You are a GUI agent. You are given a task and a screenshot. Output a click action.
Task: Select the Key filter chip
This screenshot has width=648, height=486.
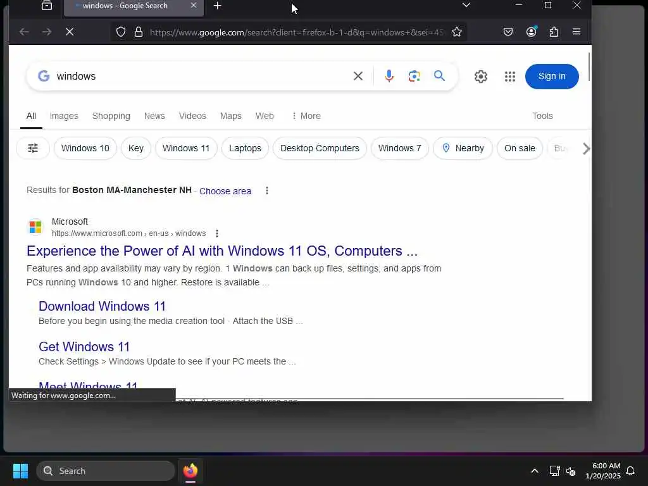pyautogui.click(x=136, y=148)
